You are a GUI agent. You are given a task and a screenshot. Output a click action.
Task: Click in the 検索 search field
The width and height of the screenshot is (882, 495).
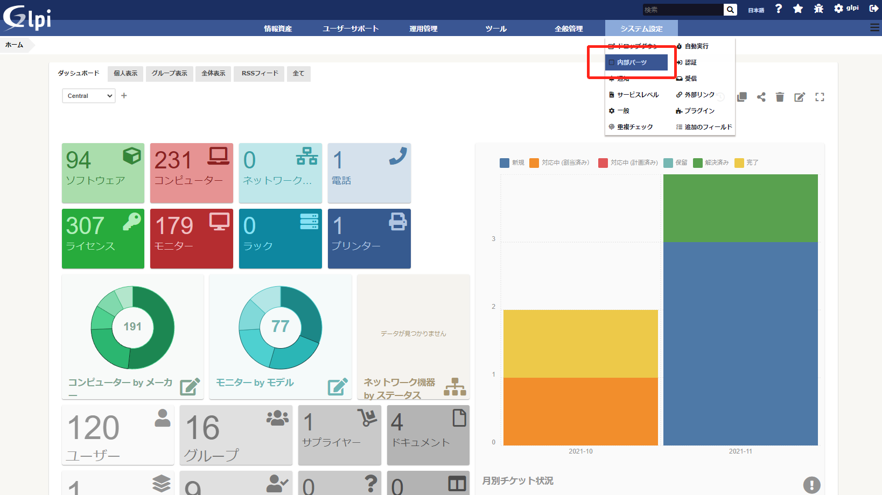[x=682, y=10]
